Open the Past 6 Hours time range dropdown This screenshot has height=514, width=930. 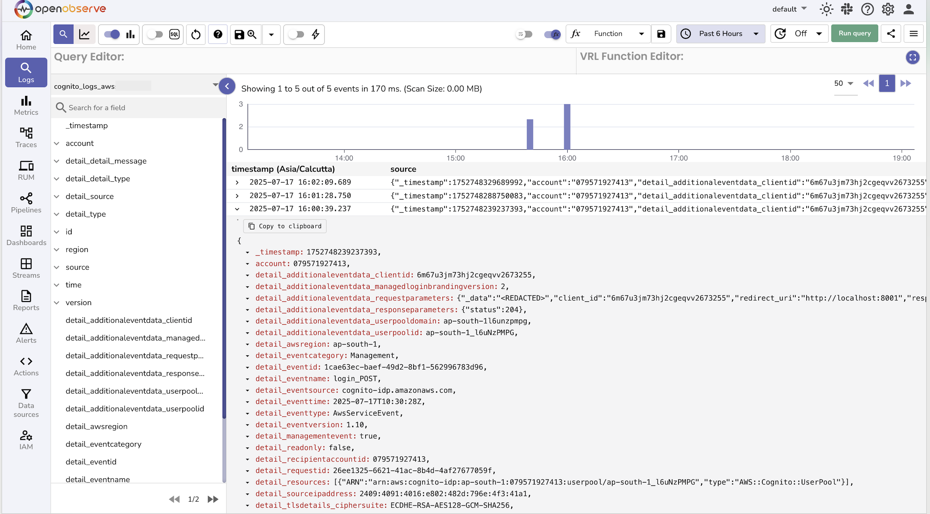pos(721,34)
